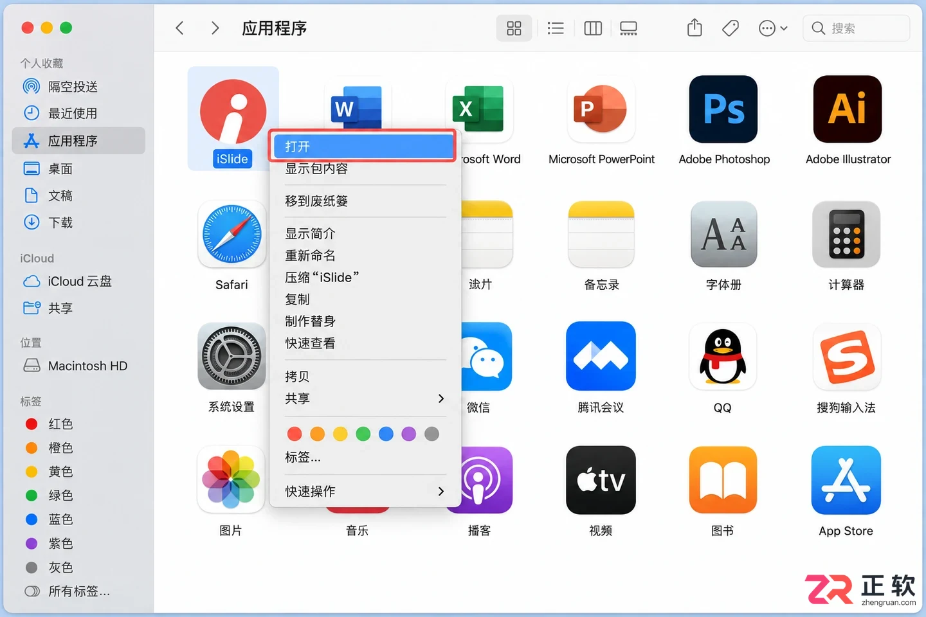Expand the 快速操作 submenu
This screenshot has width=926, height=617.
pos(365,491)
